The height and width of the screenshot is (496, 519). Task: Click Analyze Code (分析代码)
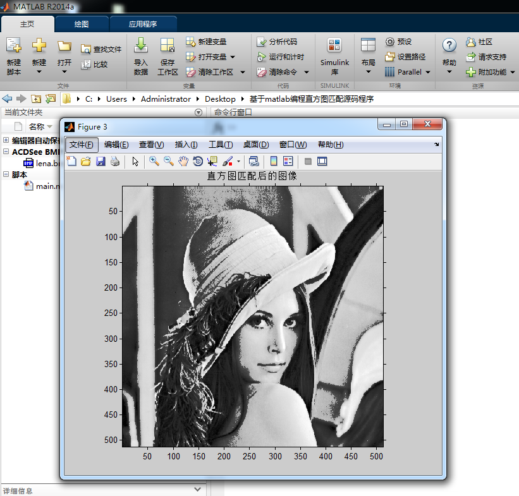pos(277,42)
